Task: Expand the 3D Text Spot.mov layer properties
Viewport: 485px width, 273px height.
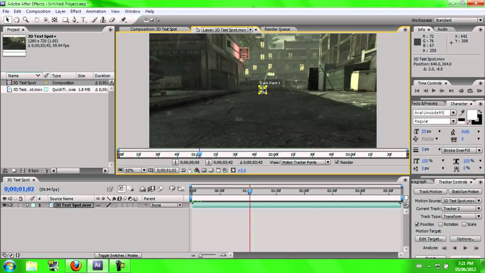Action: coord(27,205)
